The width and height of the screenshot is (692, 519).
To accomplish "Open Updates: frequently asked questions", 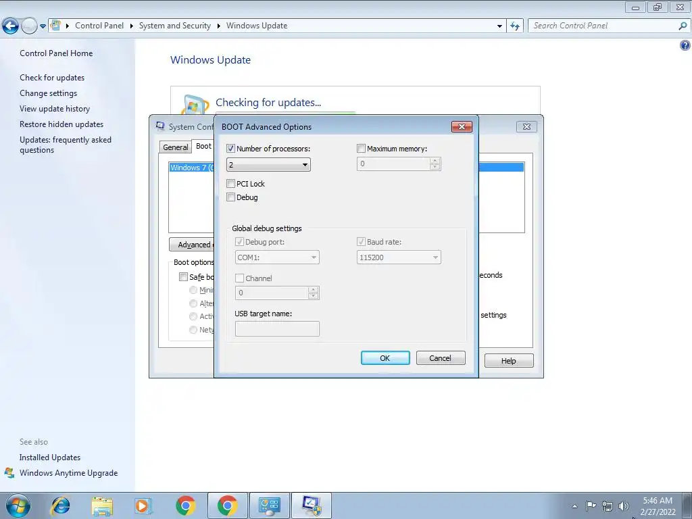I will tap(66, 145).
